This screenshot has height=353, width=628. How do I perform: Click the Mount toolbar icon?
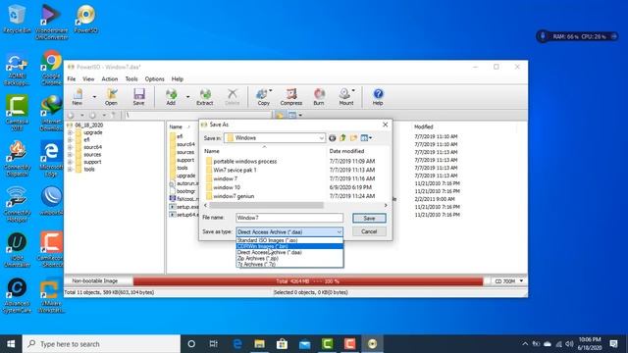pyautogui.click(x=346, y=97)
